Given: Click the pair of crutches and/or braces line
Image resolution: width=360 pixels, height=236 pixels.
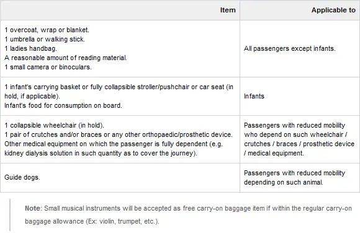Looking at the screenshot, I should (x=119, y=134).
